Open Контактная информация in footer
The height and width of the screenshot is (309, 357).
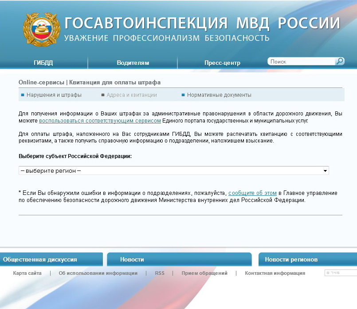pos(275,273)
